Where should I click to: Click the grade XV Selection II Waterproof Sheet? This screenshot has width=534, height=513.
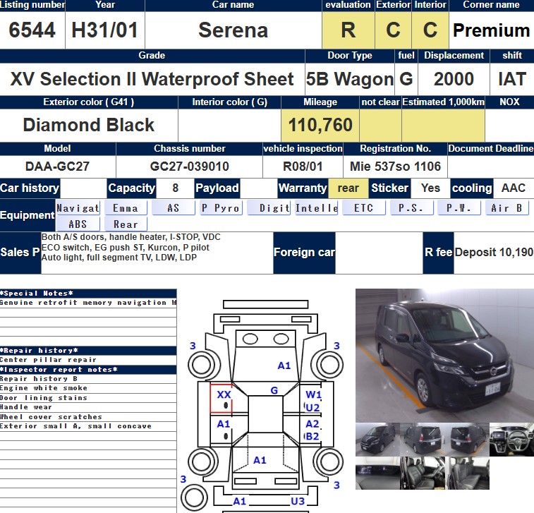pos(152,79)
